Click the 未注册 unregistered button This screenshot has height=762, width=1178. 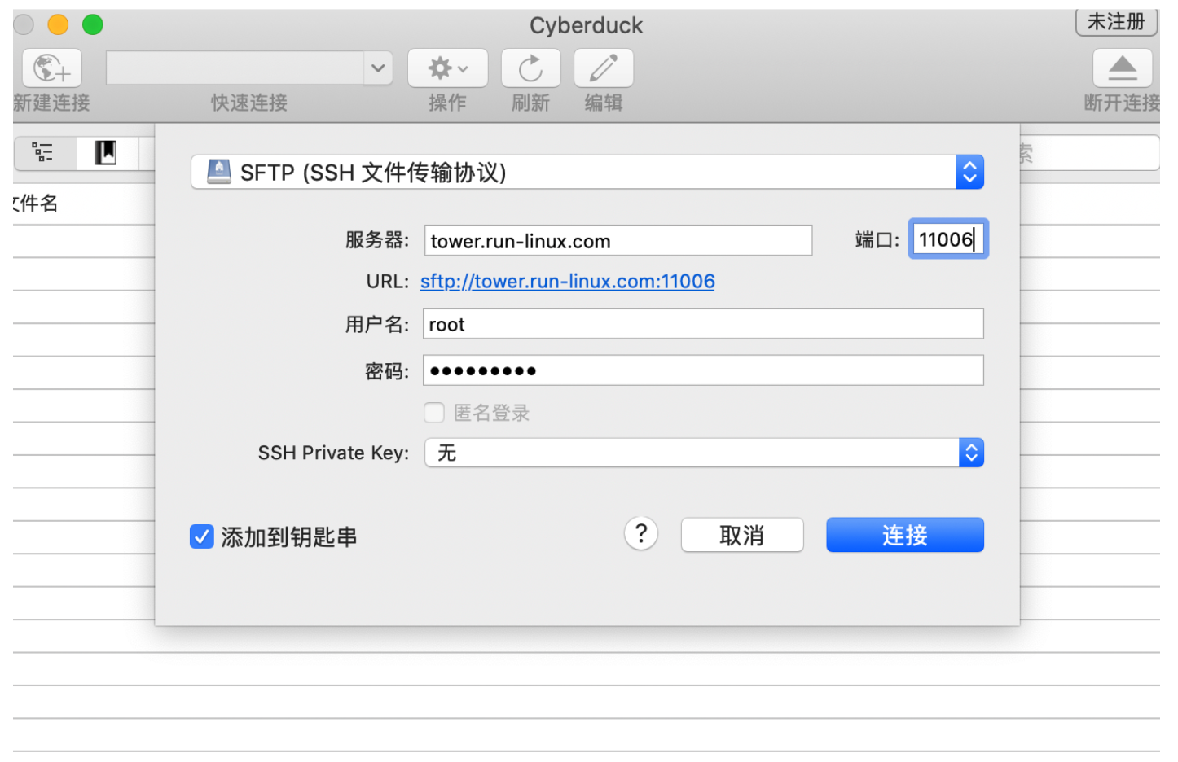click(1116, 22)
